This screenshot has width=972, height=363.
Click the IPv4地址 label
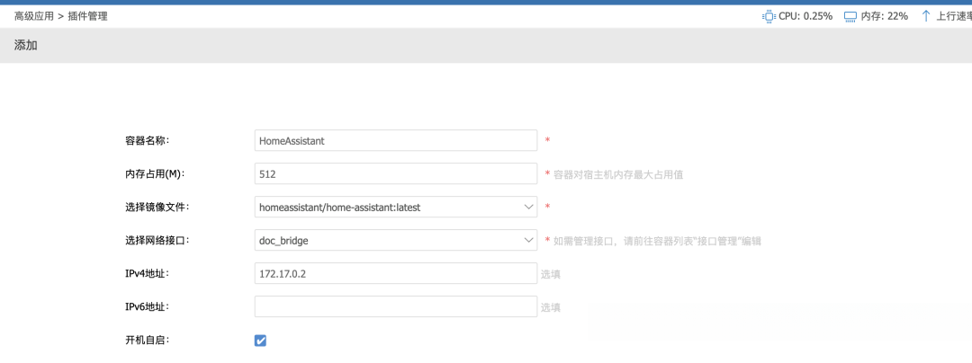click(x=147, y=273)
